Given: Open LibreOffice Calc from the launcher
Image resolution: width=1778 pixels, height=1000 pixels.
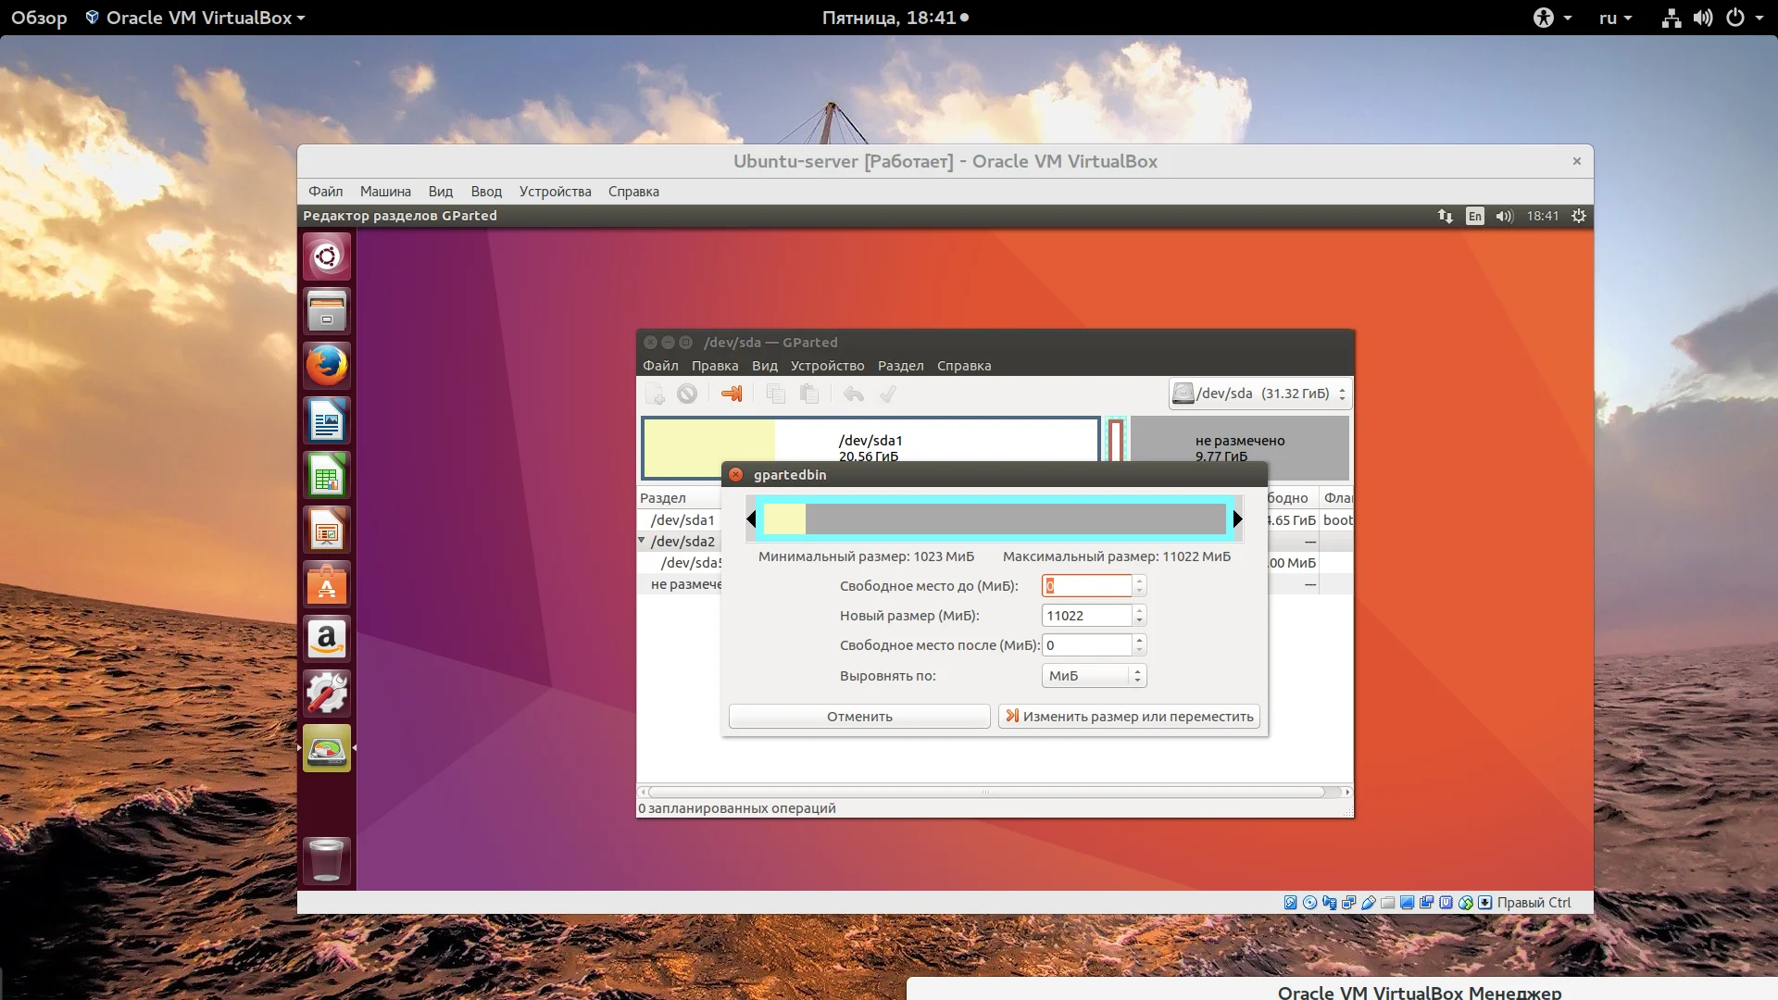Looking at the screenshot, I should [x=327, y=475].
